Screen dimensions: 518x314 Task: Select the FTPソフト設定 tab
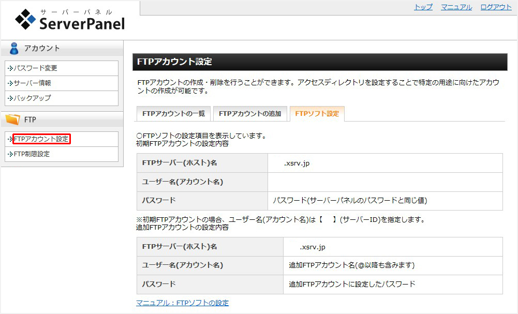[x=317, y=114]
